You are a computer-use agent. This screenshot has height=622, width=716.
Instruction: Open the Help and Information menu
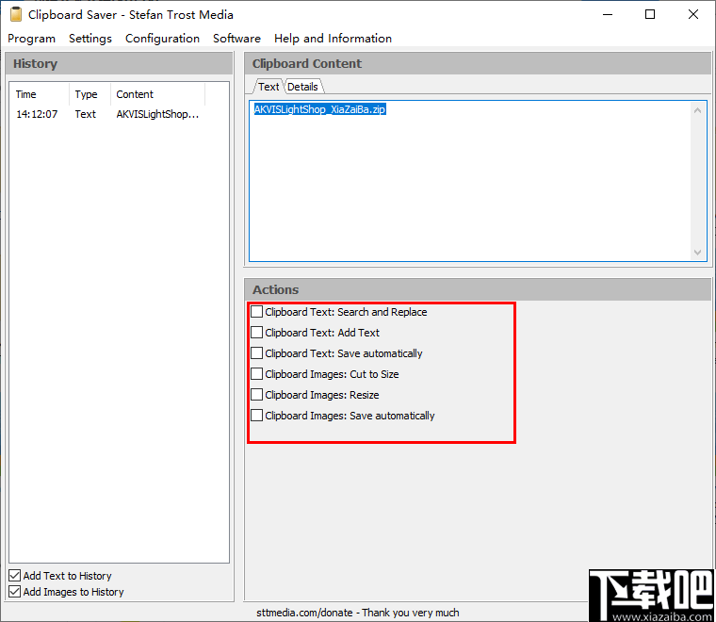333,39
